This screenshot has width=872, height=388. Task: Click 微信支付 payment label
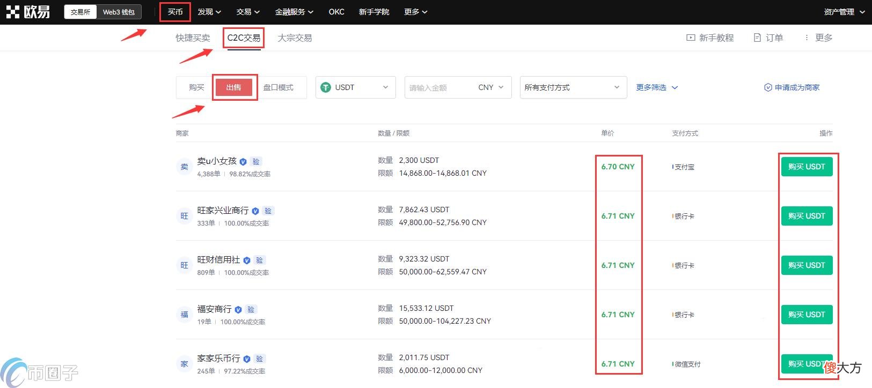click(687, 364)
